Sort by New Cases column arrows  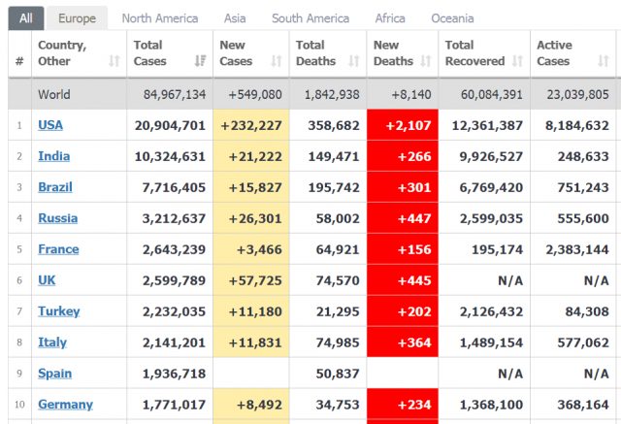pyautogui.click(x=277, y=61)
